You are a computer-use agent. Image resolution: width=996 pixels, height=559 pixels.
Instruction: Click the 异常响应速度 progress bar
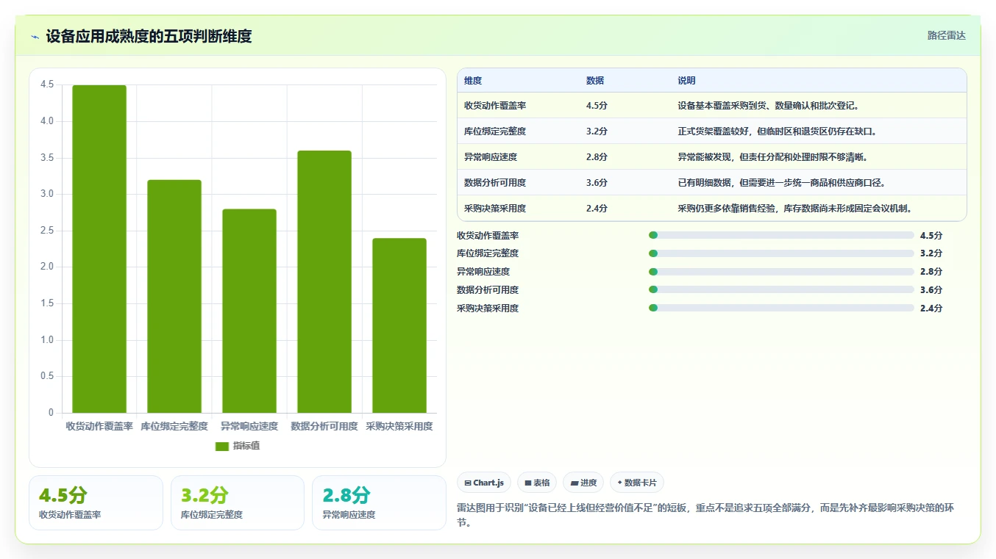click(x=781, y=272)
